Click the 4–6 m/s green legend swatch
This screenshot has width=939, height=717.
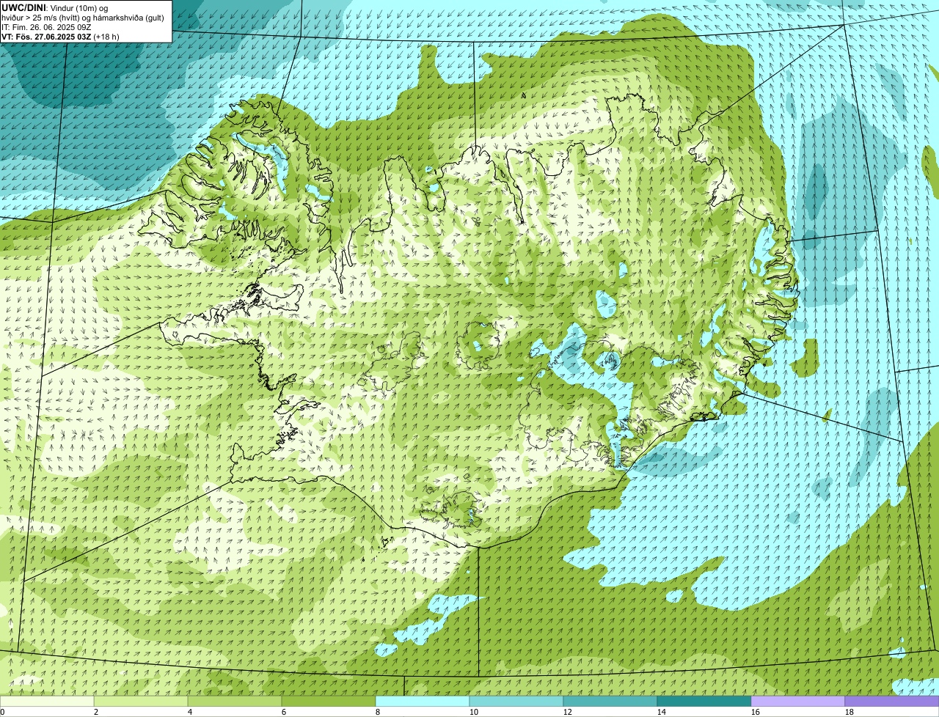coord(235,701)
